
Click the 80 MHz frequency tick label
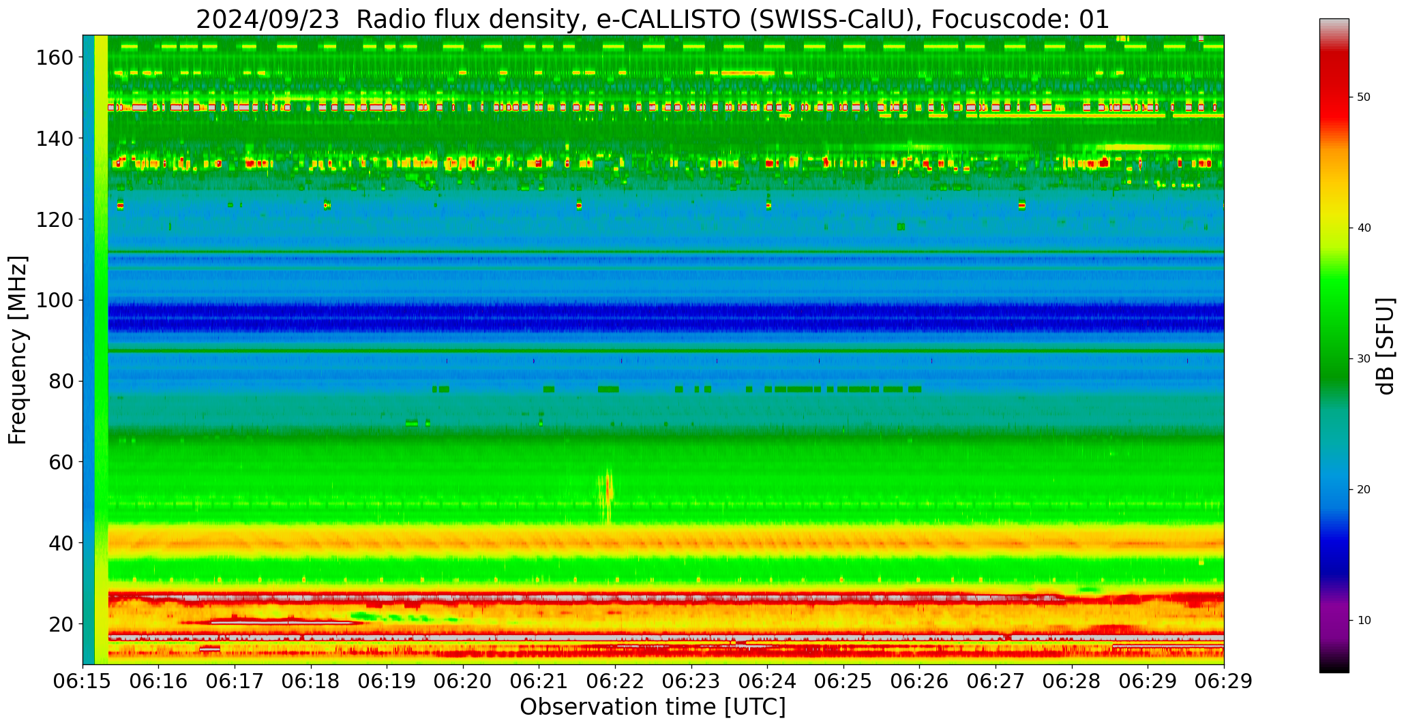tap(61, 381)
